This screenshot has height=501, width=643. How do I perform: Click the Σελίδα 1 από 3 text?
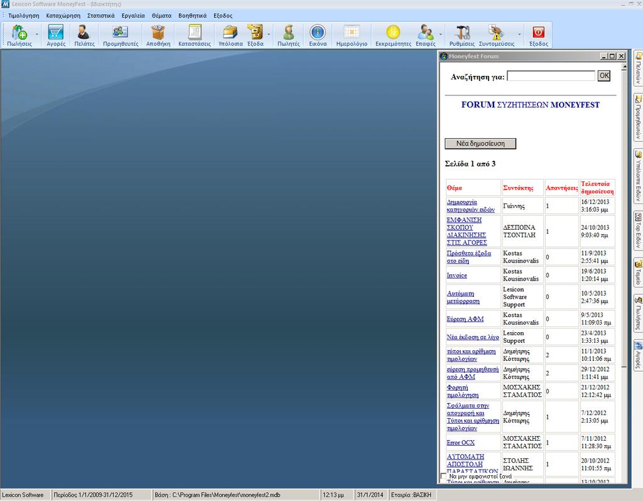point(470,164)
